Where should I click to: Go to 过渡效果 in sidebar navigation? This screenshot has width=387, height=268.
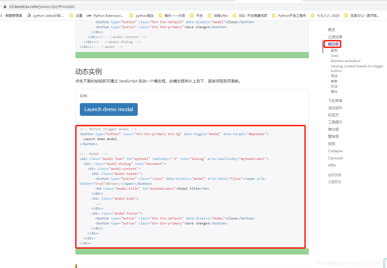coord(335,37)
